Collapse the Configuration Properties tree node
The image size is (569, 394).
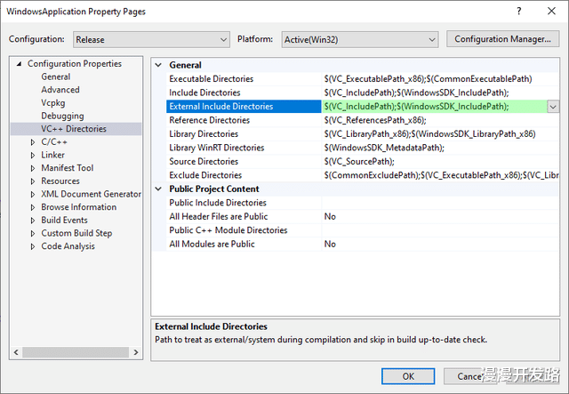(x=19, y=64)
